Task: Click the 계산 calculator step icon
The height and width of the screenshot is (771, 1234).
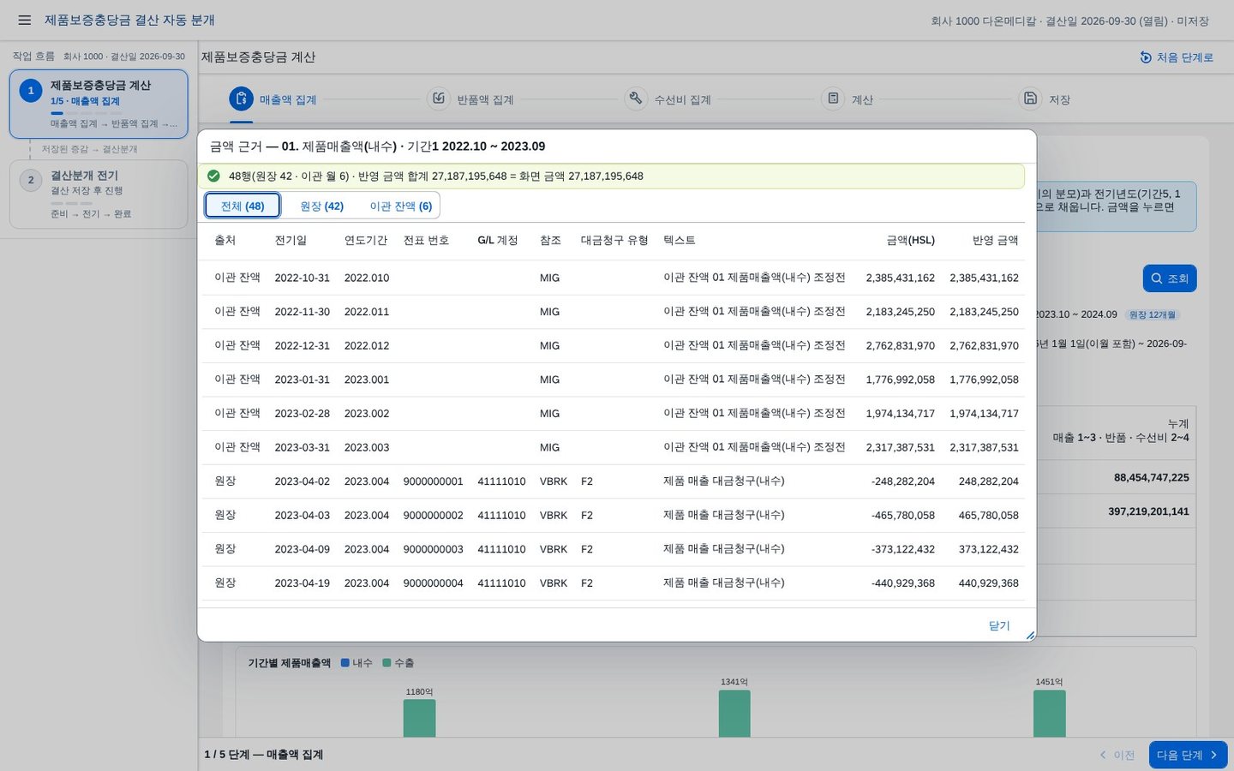Action: tap(833, 99)
